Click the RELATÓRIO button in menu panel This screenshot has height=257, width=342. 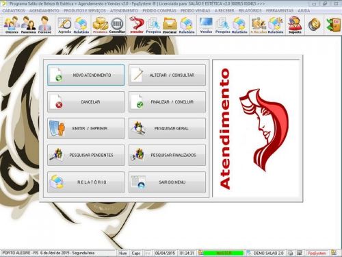(x=86, y=182)
